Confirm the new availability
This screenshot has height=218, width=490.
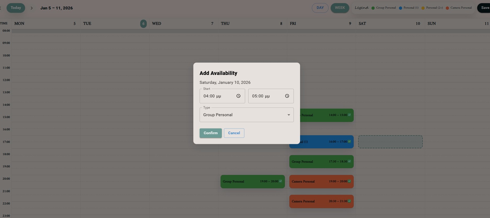pos(211,133)
